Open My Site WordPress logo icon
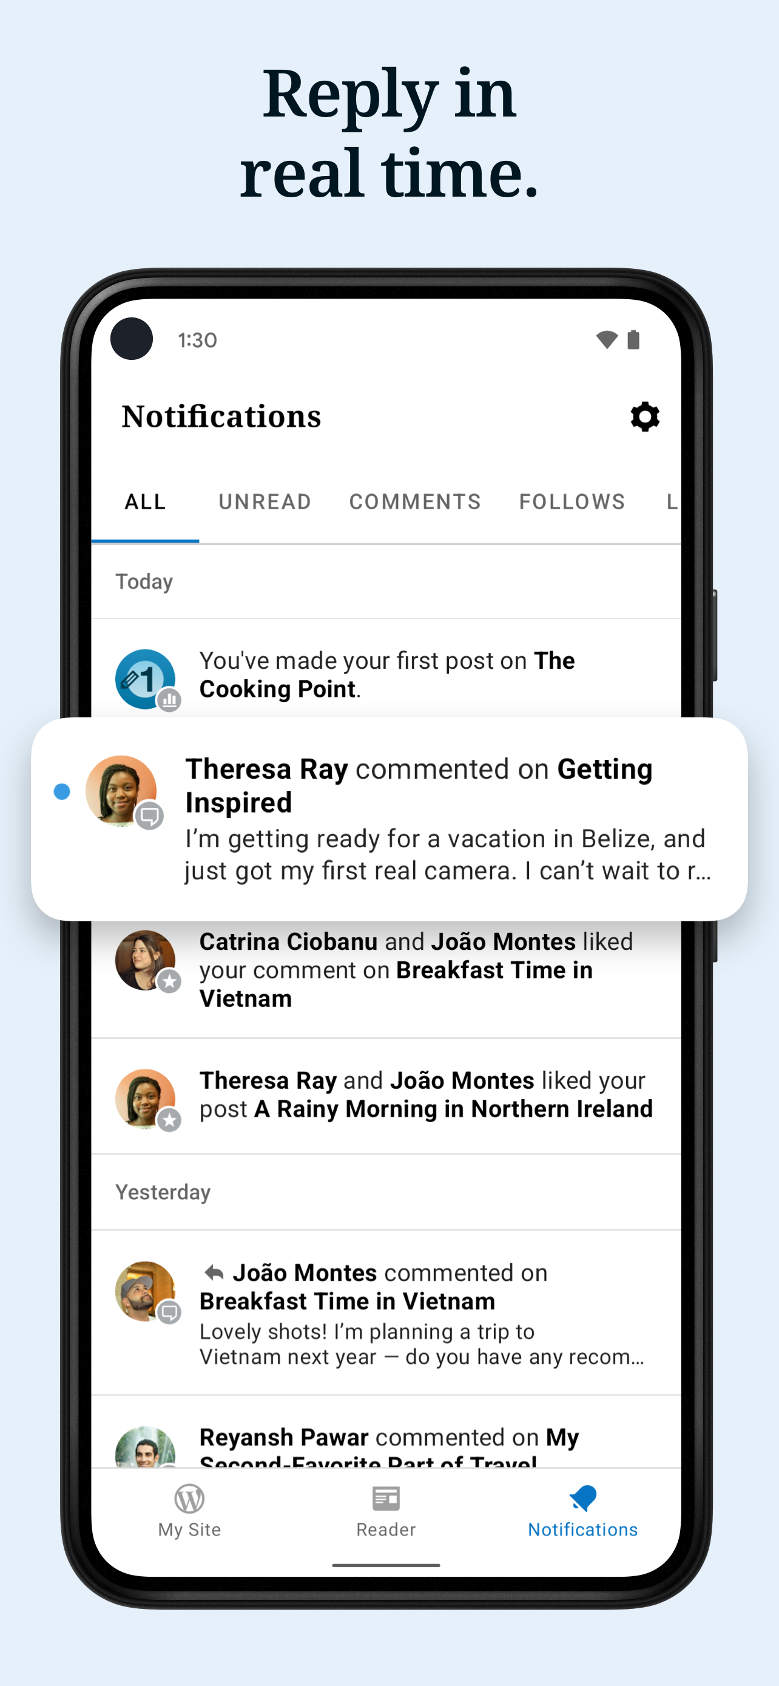This screenshot has width=779, height=1686. 190,1498
